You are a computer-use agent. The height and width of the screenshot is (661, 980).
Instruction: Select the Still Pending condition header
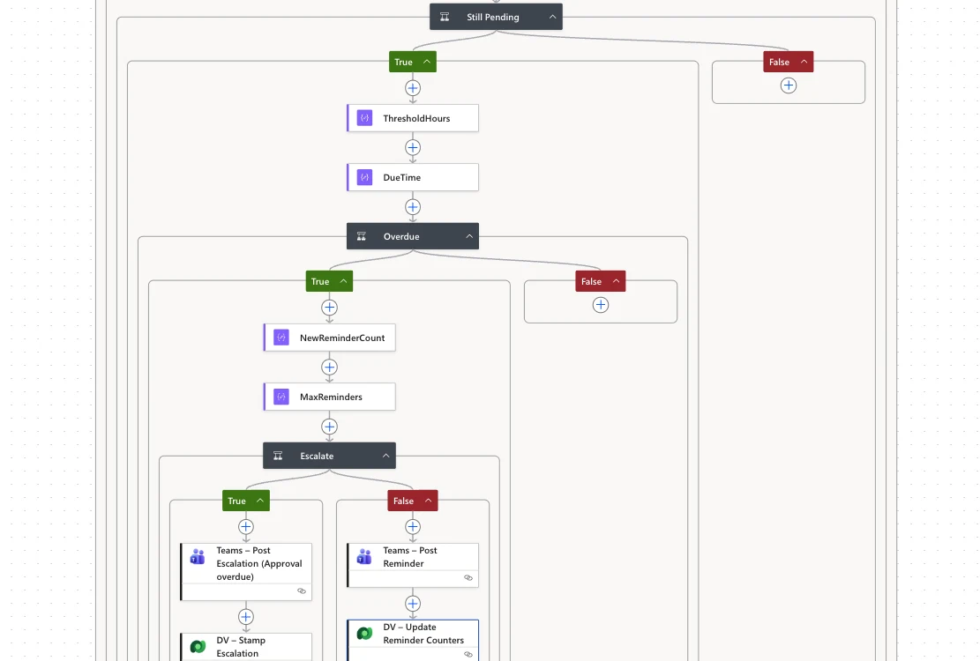pyautogui.click(x=497, y=17)
